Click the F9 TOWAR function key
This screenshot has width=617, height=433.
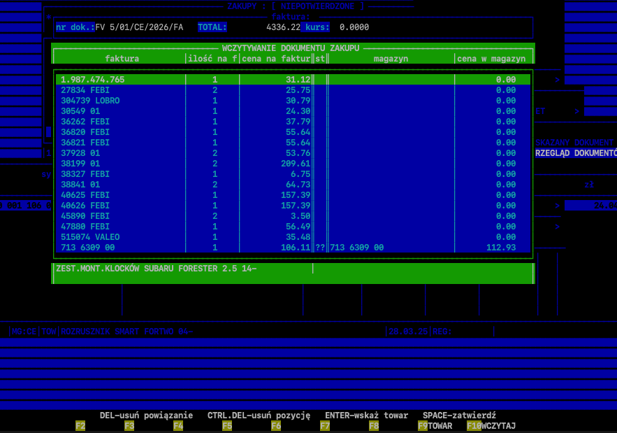(435, 425)
